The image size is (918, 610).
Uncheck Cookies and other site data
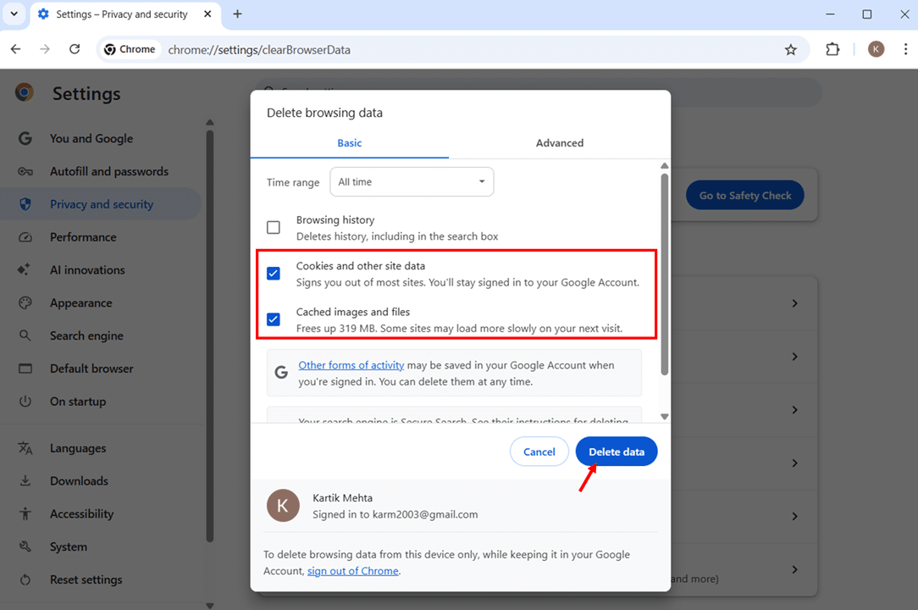(x=274, y=273)
